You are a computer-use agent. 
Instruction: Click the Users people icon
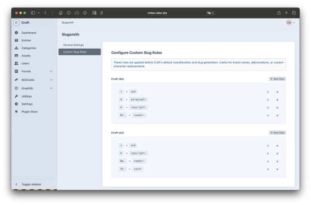click(x=16, y=63)
